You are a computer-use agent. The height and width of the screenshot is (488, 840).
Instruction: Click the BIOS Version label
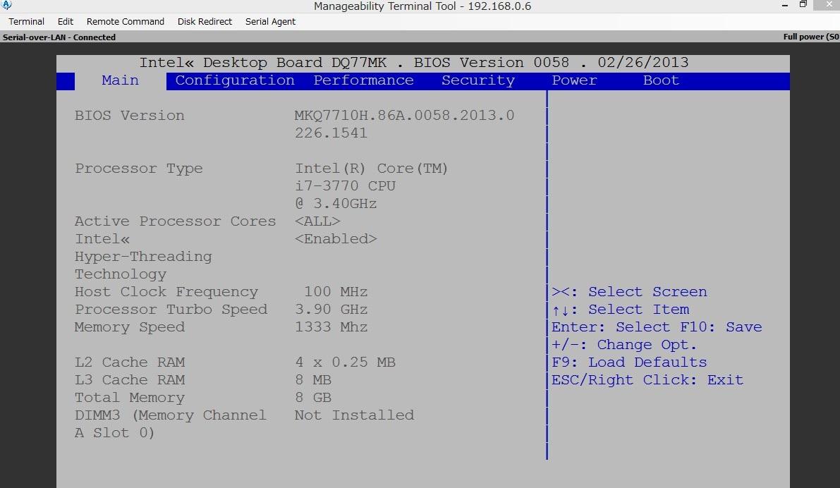129,116
